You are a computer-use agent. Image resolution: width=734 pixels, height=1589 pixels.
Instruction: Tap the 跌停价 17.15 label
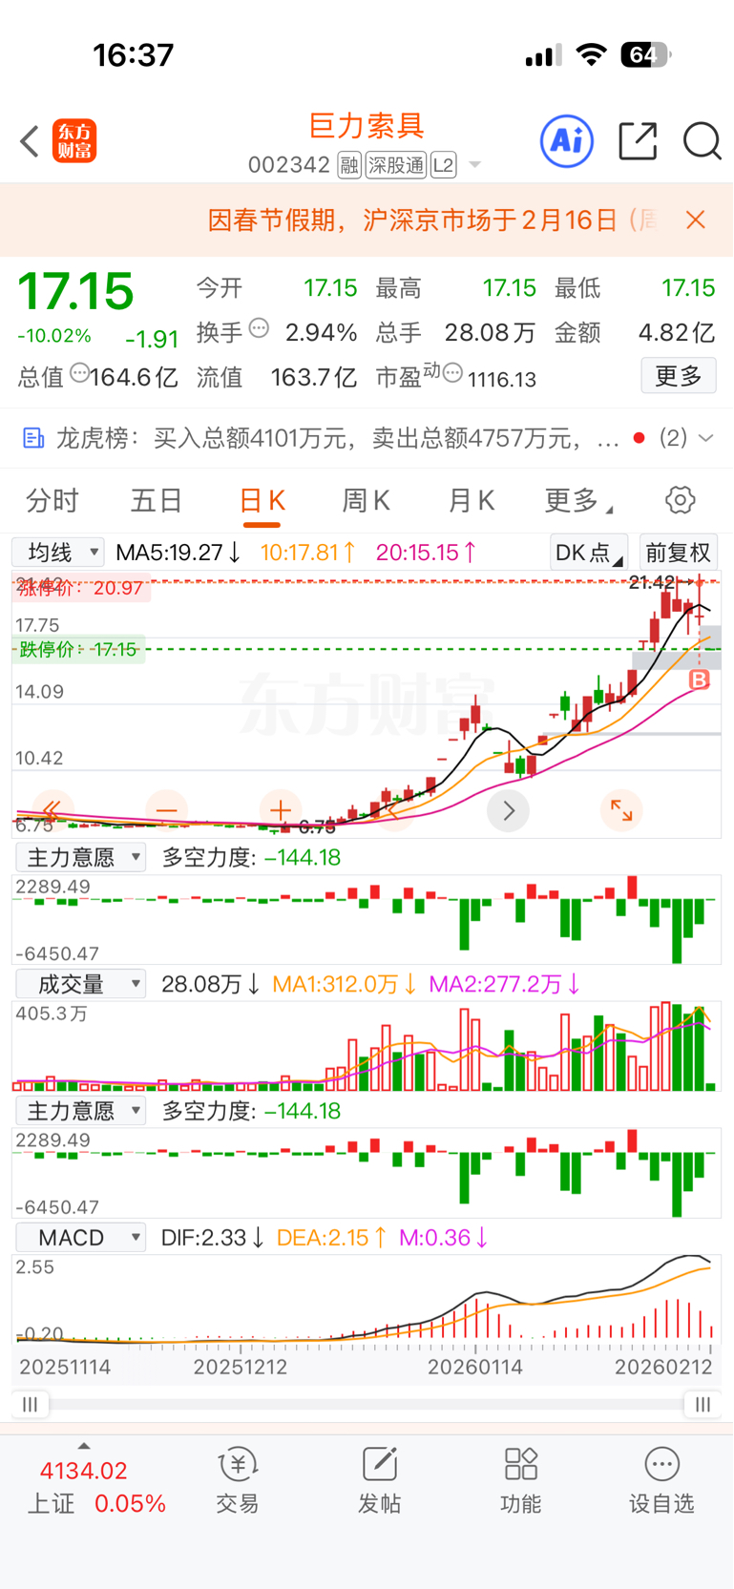pyautogui.click(x=78, y=650)
